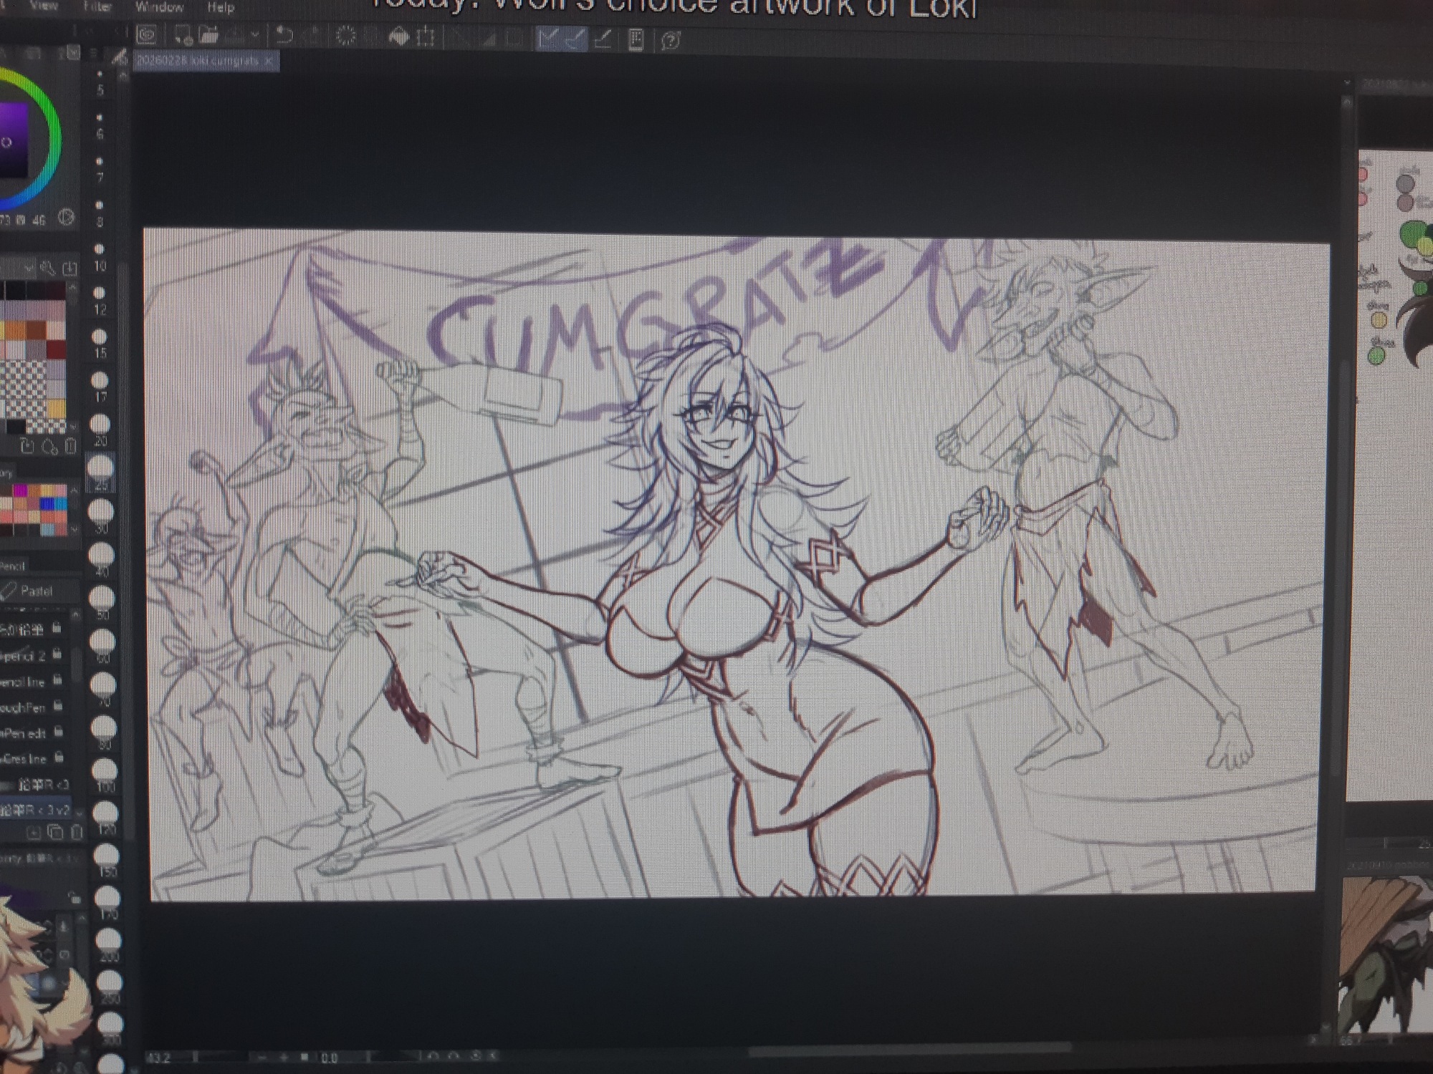Open the color set dropdown above swatches
The image size is (1433, 1074).
tap(27, 268)
